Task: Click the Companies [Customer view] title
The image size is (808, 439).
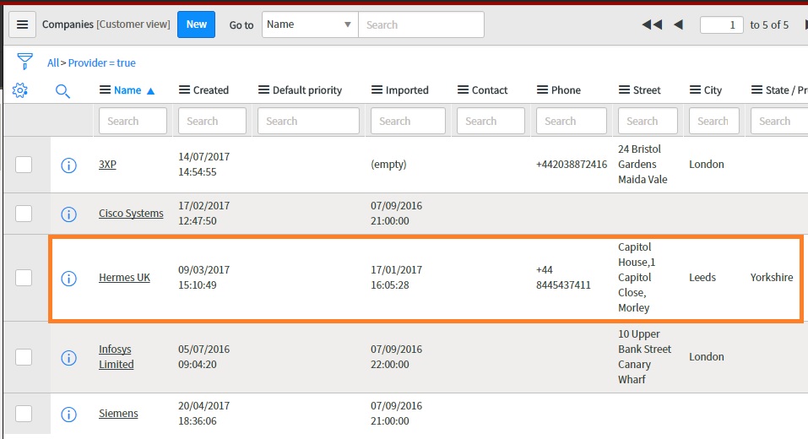Action: pyautogui.click(x=106, y=24)
